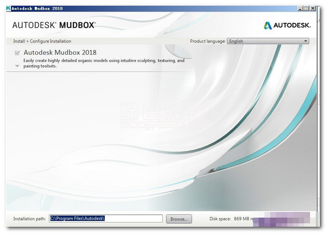
Task: Go back to the Install breadcrumb step
Action: pyautogui.click(x=19, y=41)
